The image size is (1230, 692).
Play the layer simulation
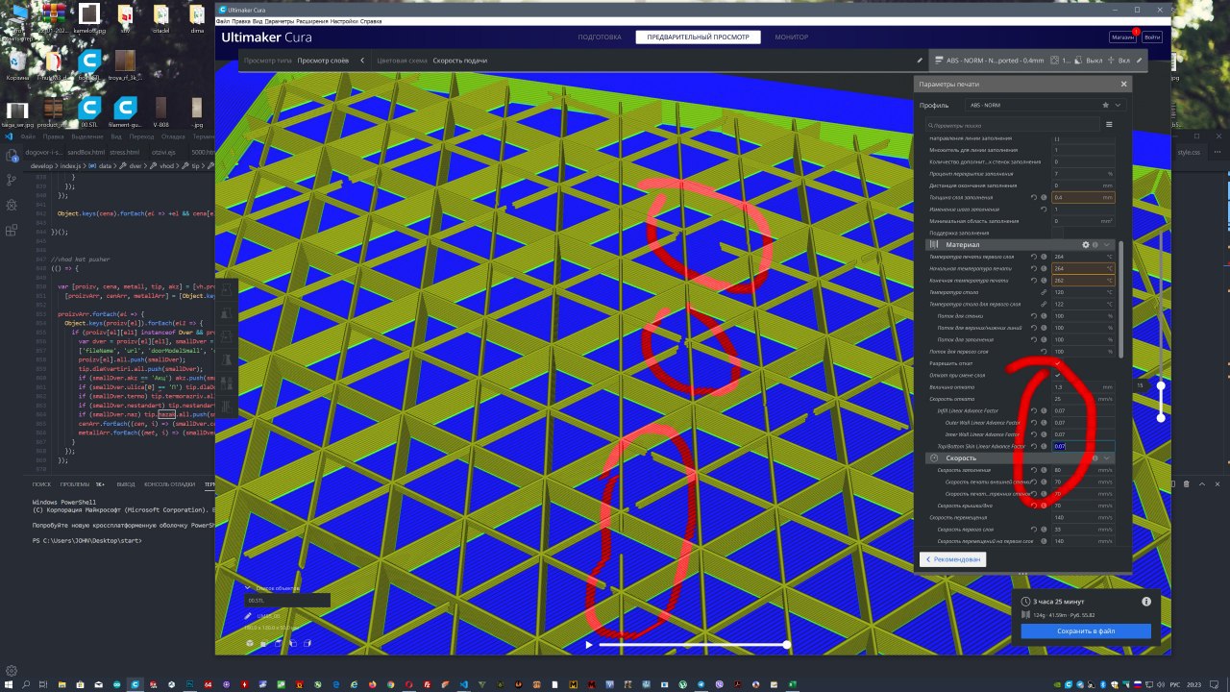(x=589, y=644)
